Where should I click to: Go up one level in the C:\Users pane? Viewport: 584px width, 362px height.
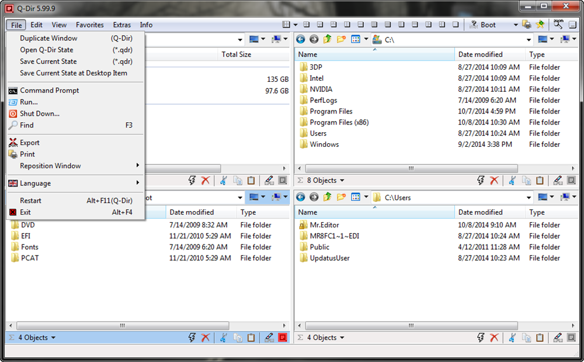click(328, 197)
